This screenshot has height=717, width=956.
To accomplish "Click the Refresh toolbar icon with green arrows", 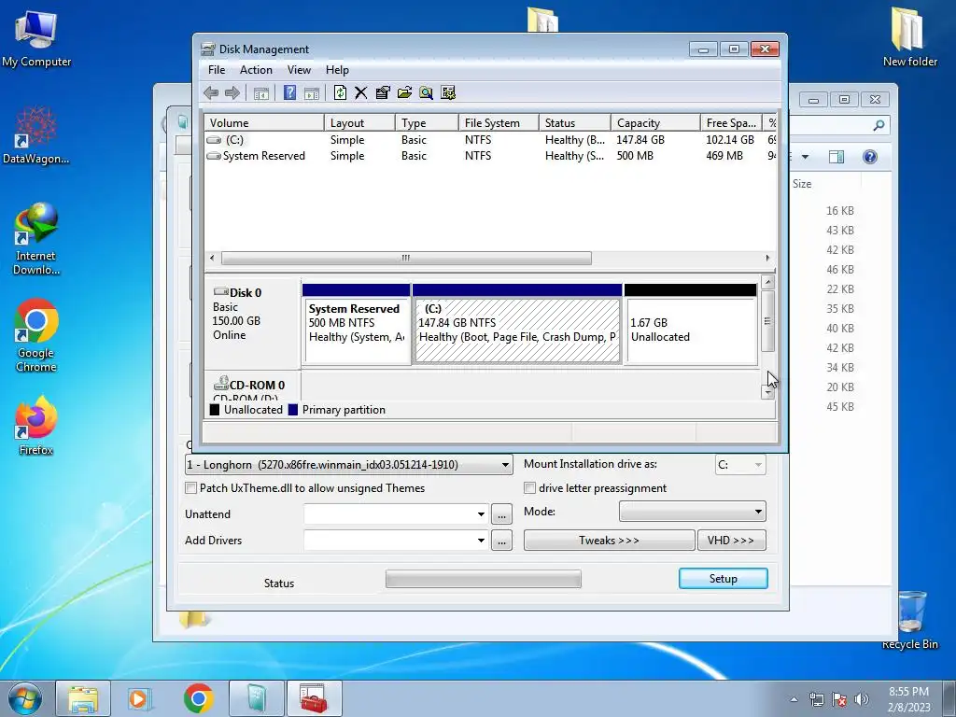I will pos(340,92).
